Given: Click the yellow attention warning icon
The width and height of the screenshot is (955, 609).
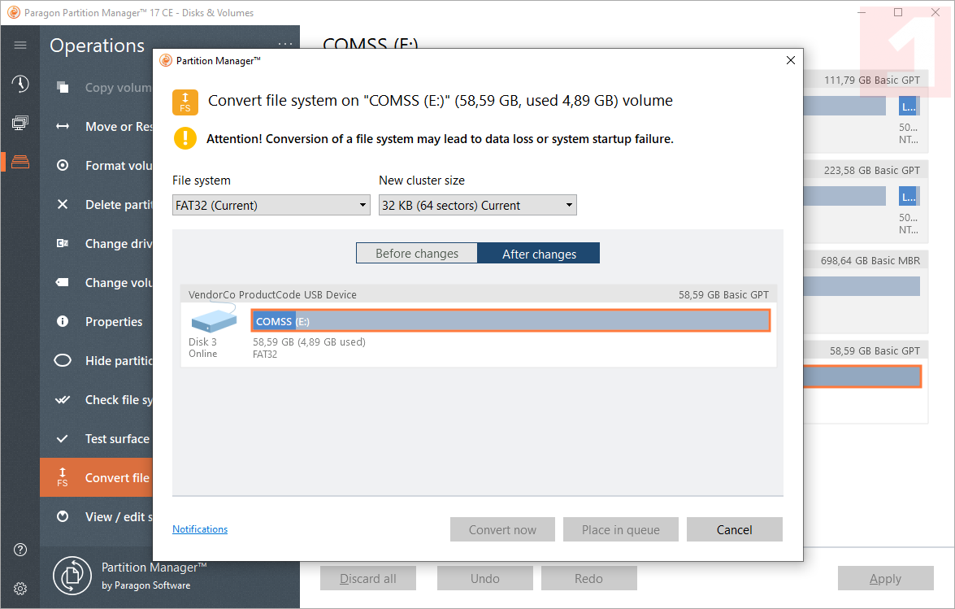Looking at the screenshot, I should click(x=185, y=138).
